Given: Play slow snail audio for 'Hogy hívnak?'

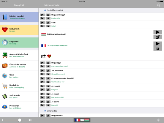Looking at the screenshot, I should [48, 116].
